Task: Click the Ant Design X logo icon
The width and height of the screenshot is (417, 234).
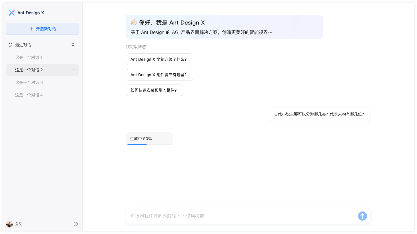Action: pyautogui.click(x=12, y=13)
